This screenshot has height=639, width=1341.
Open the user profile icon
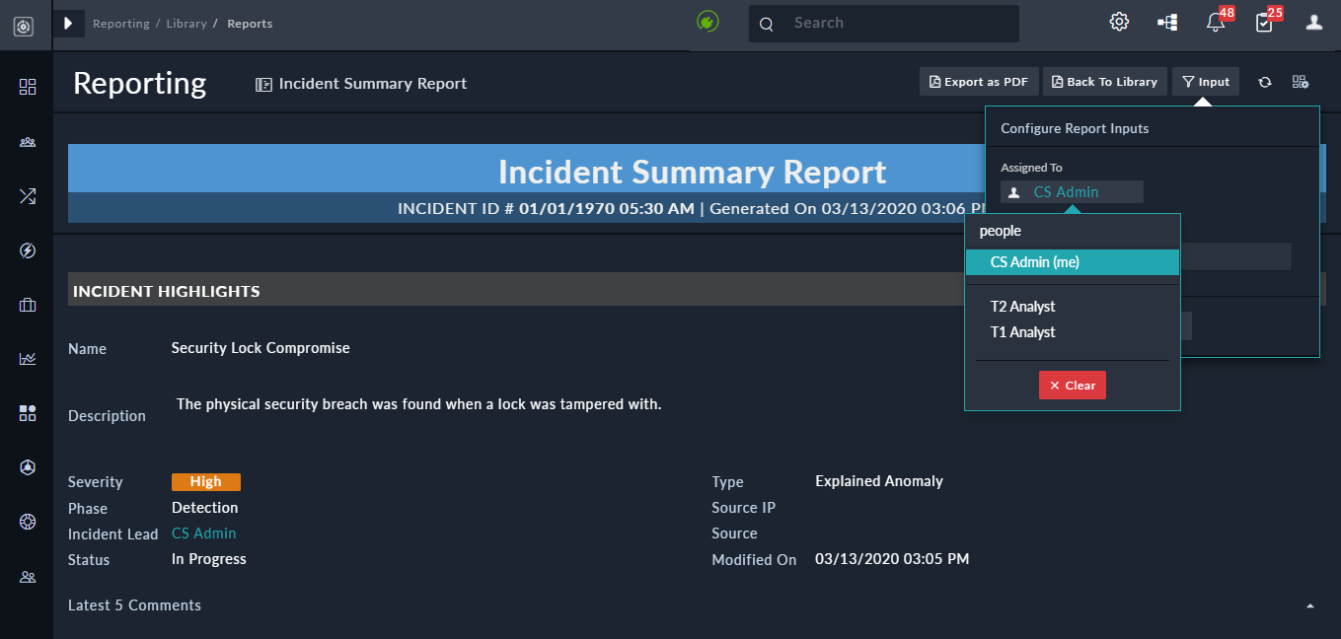click(x=1313, y=22)
